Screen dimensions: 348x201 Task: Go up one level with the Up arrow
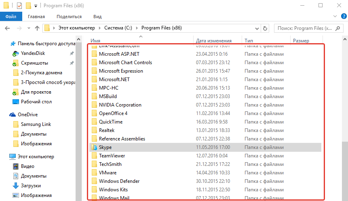pyautogui.click(x=37, y=28)
